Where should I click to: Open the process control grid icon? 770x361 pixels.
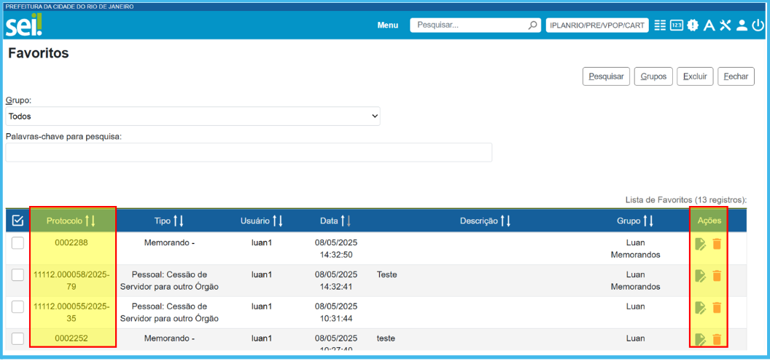coord(660,25)
